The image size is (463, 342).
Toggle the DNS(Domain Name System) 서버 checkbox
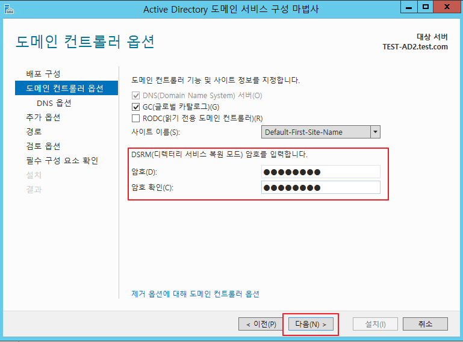pyautogui.click(x=135, y=95)
